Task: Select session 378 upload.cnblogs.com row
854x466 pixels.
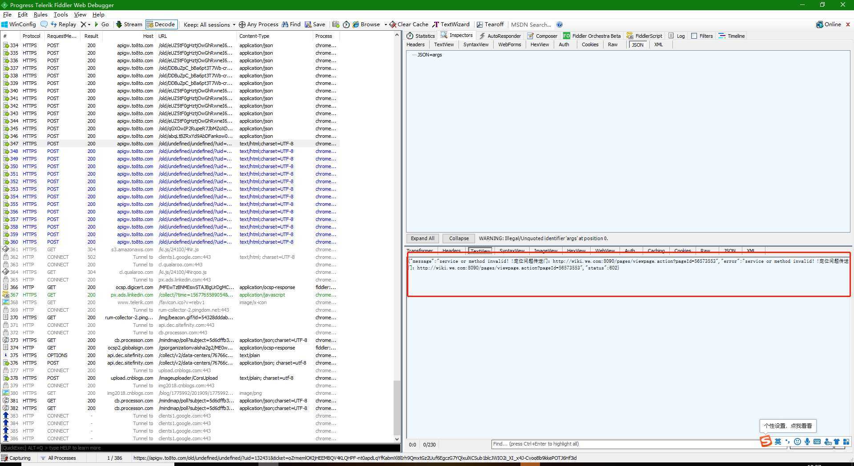Action: (x=170, y=378)
